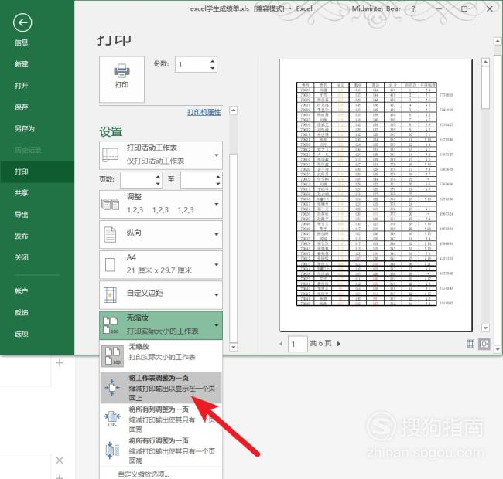Click 关闭 in the sidebar
Image resolution: width=503 pixels, height=479 pixels.
[21, 257]
